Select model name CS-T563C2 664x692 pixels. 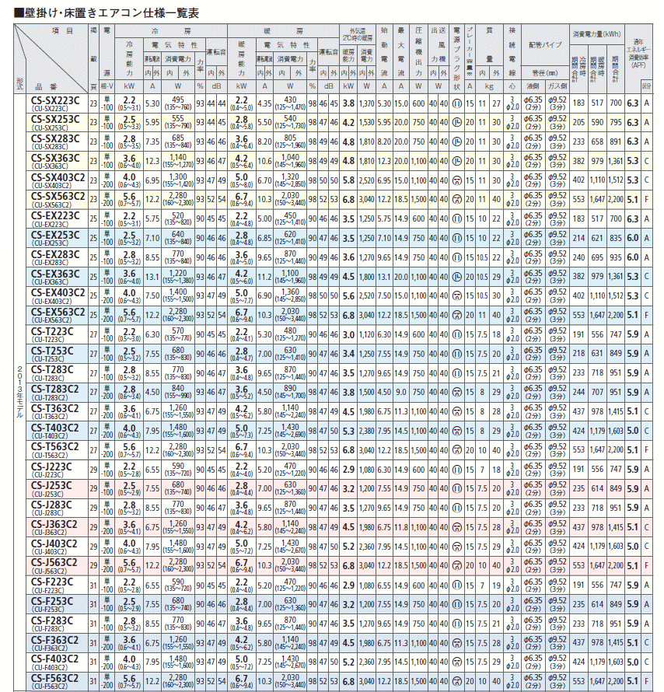click(54, 446)
